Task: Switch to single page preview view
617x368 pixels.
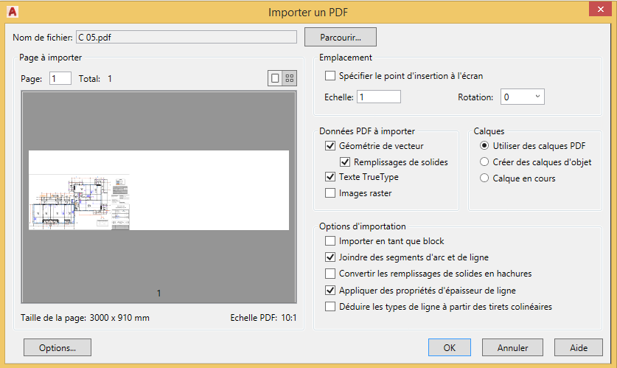Action: [275, 78]
